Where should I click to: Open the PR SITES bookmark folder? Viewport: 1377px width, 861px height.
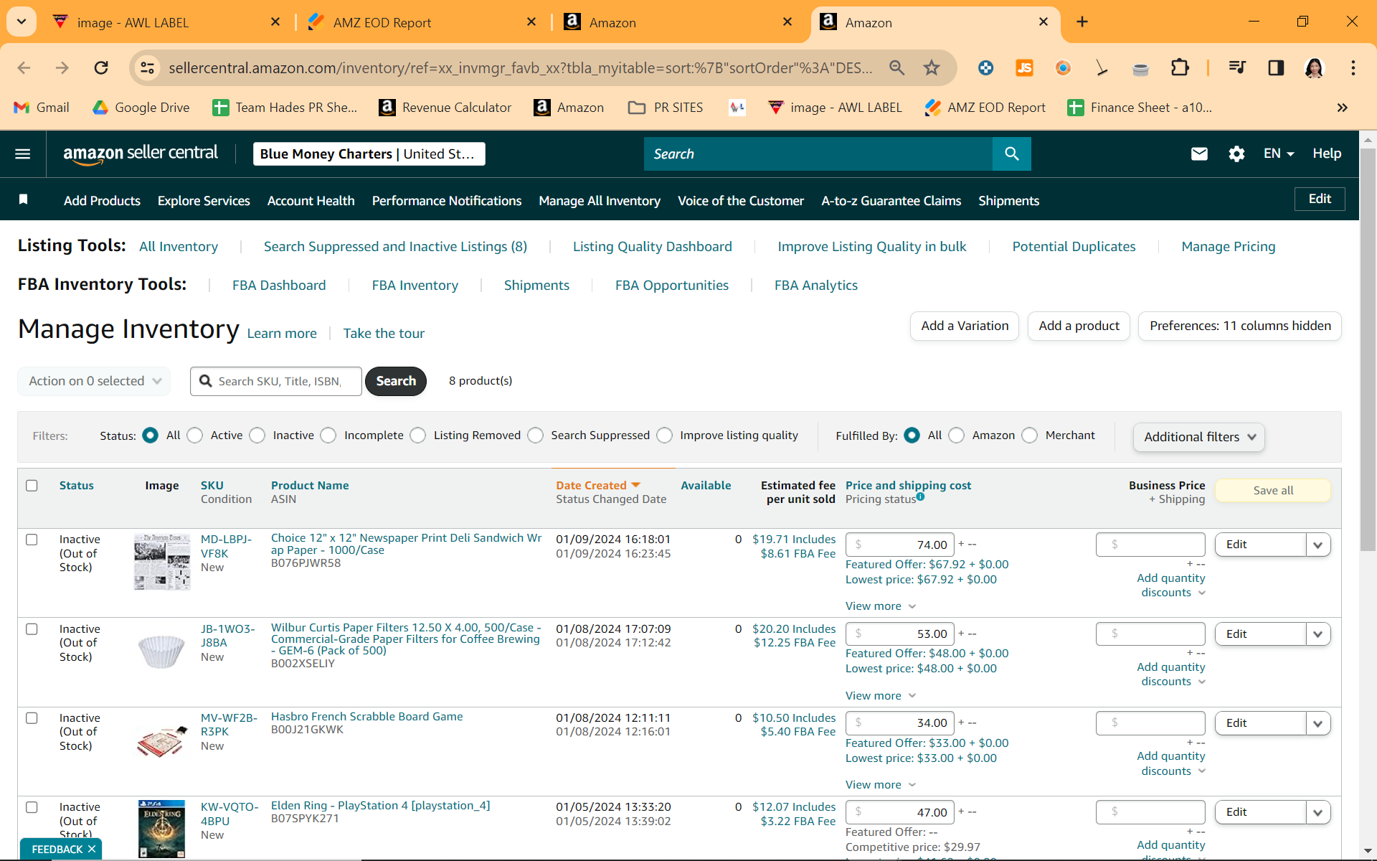pos(666,108)
